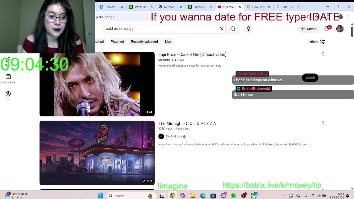Open Microsoft Edge from the taskbar

[203, 196]
